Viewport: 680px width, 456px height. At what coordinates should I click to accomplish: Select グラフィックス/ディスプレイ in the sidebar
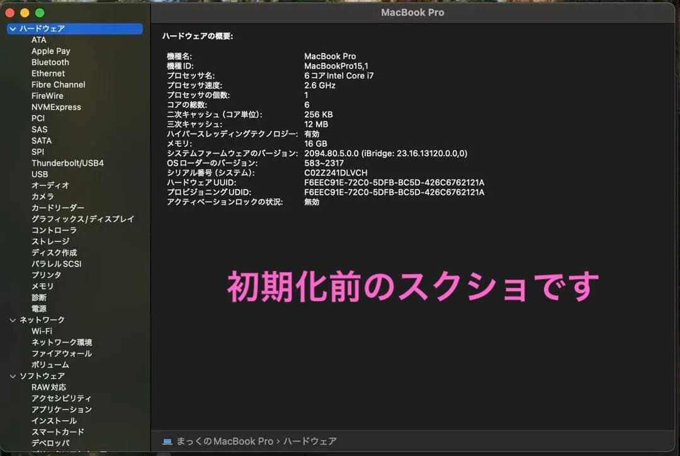pos(83,219)
